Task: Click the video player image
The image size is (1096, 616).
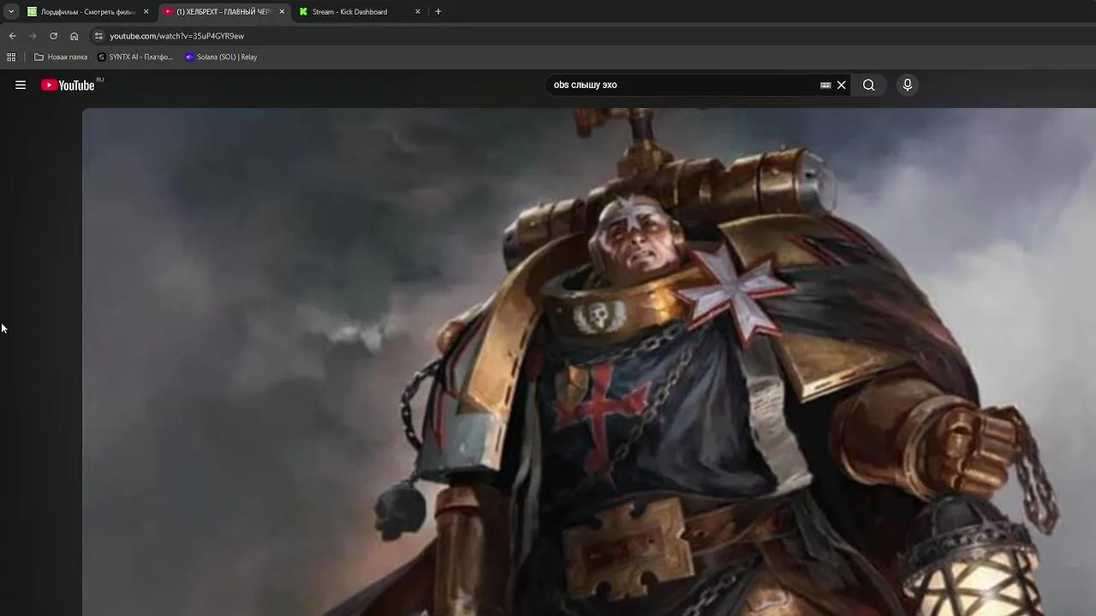Action: pos(589,362)
